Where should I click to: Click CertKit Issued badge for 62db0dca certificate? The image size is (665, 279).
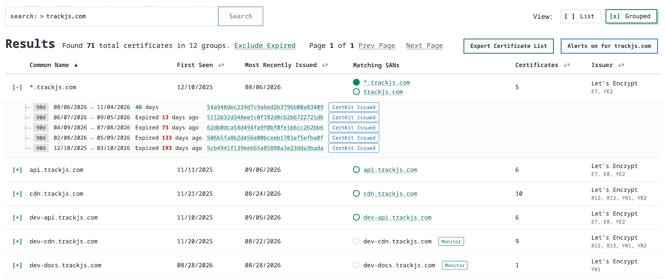coord(354,128)
